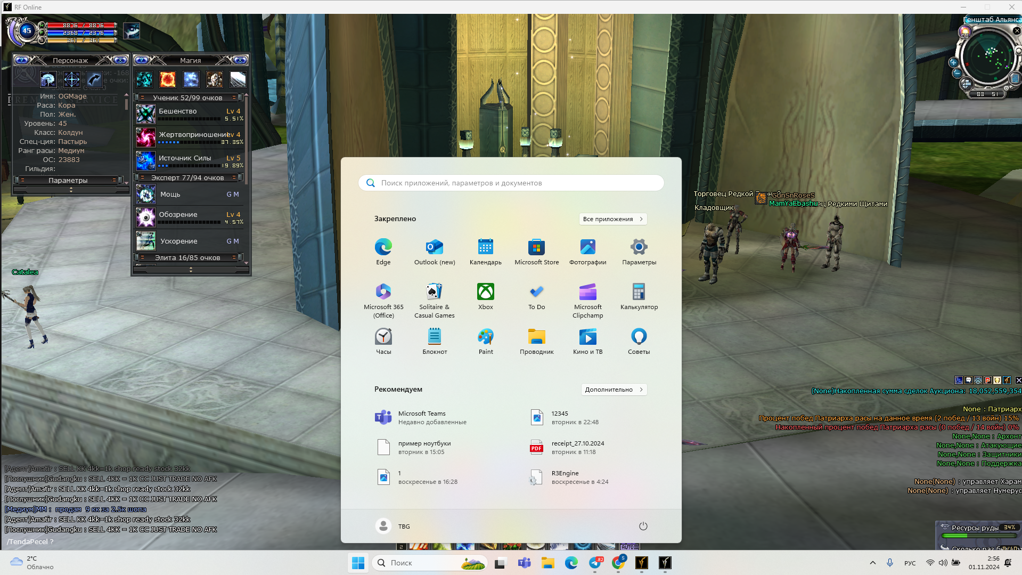Open Параметры settings app
Screen dimensions: 1022x575
click(x=639, y=252)
